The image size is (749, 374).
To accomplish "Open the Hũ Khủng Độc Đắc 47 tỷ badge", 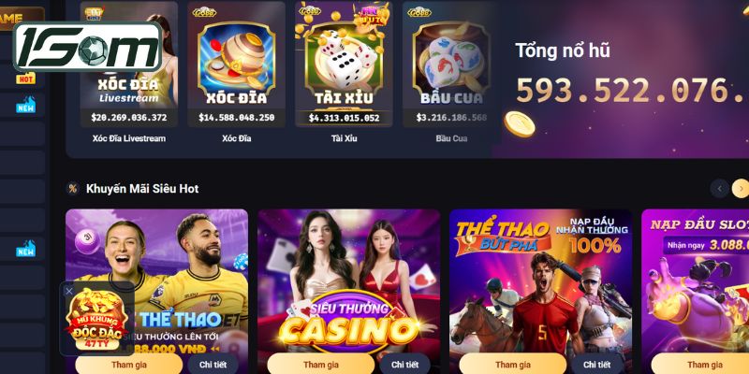I will 97,319.
